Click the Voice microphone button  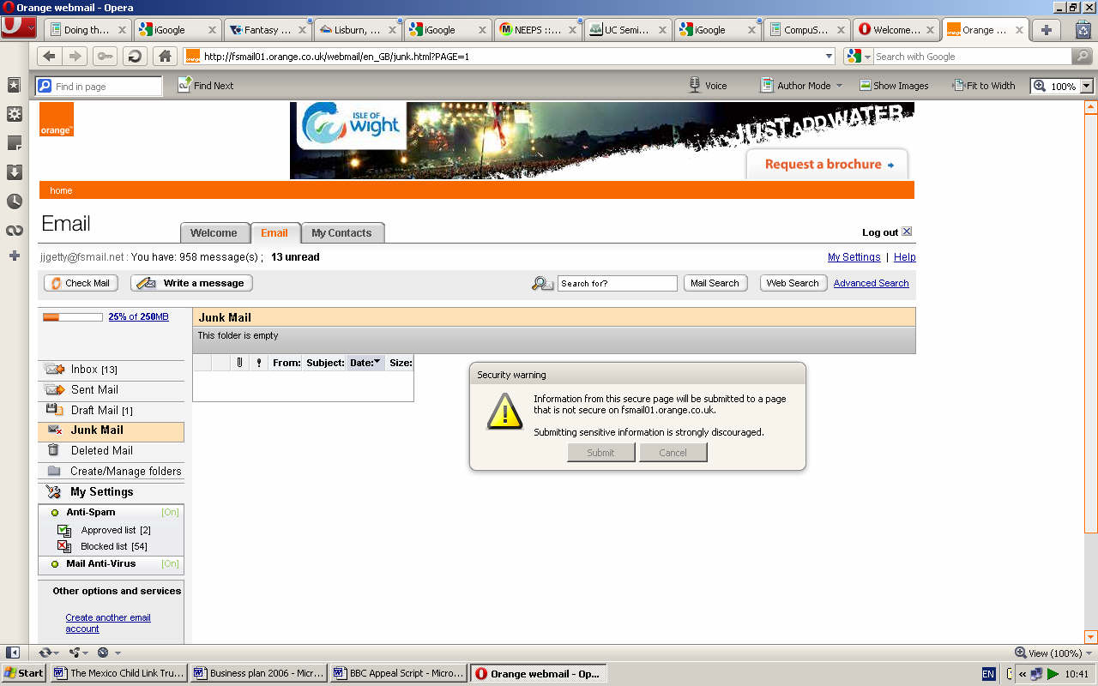click(x=708, y=86)
